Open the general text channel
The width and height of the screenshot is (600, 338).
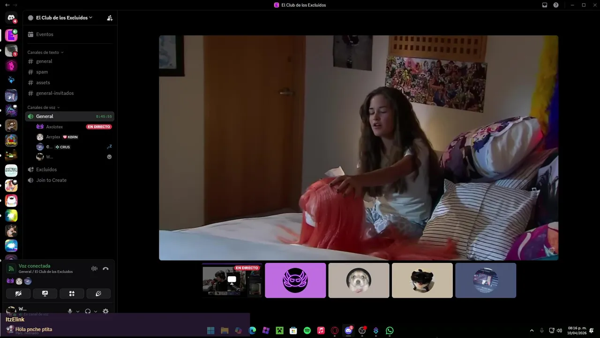tap(69, 61)
